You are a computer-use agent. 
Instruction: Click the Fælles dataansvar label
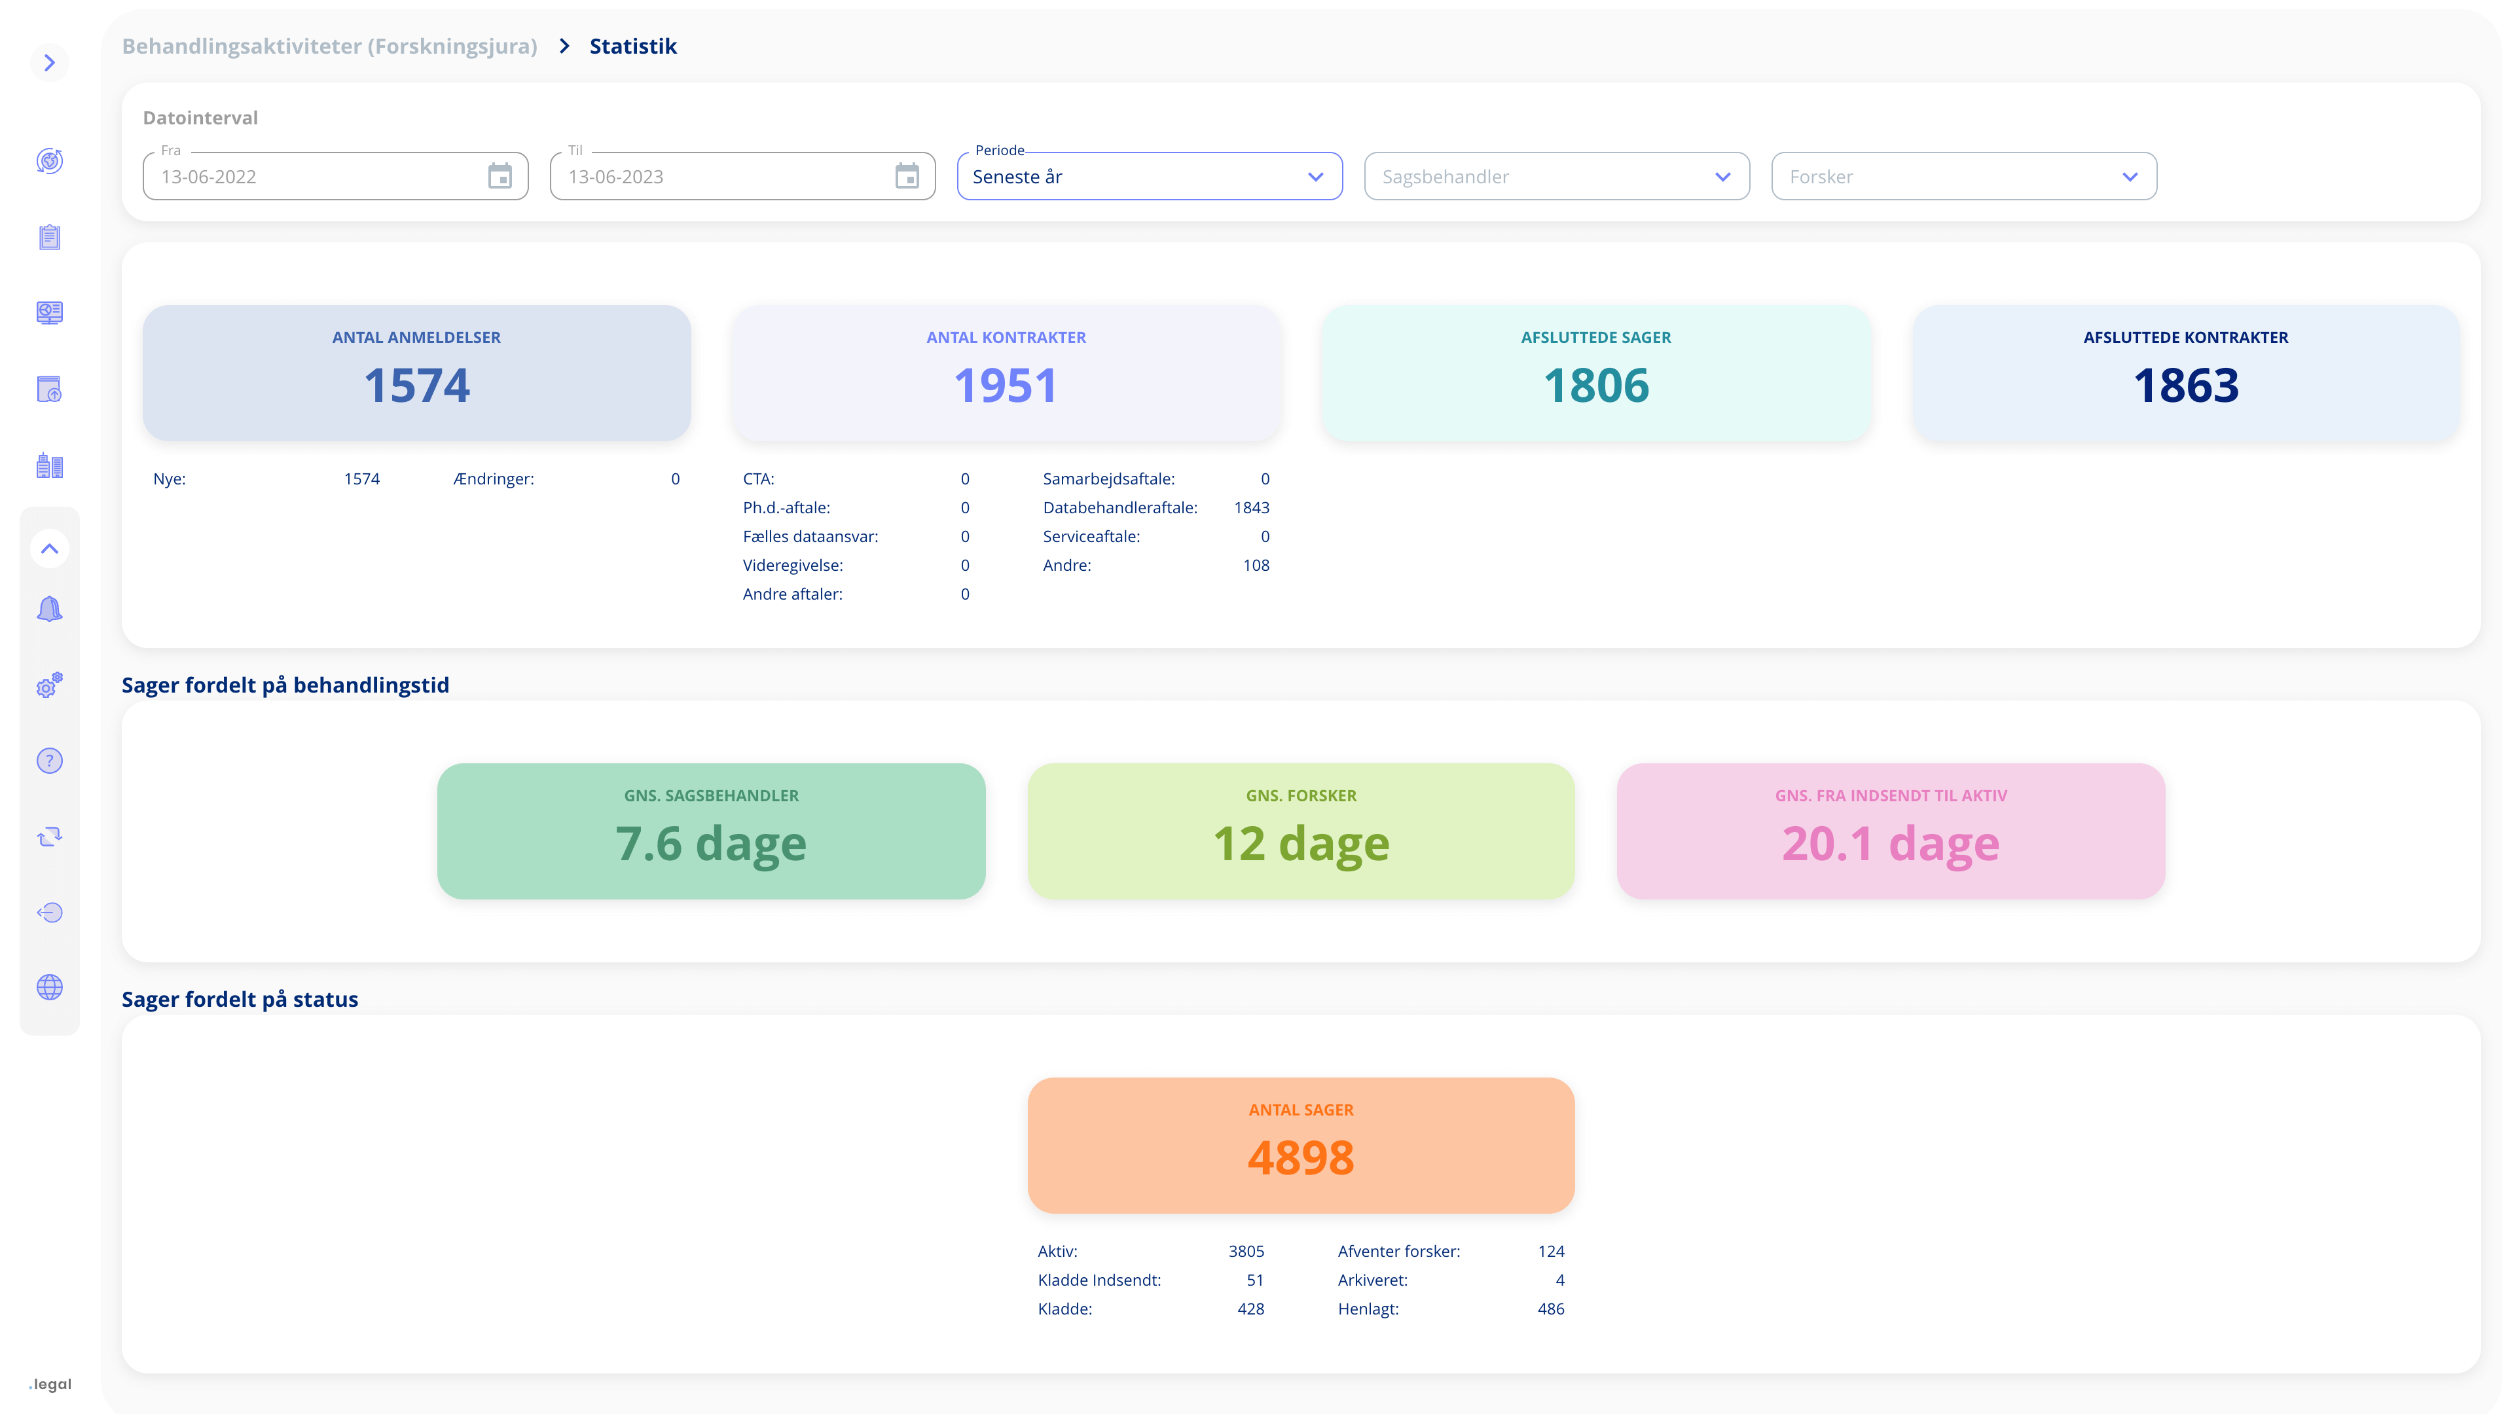(810, 536)
